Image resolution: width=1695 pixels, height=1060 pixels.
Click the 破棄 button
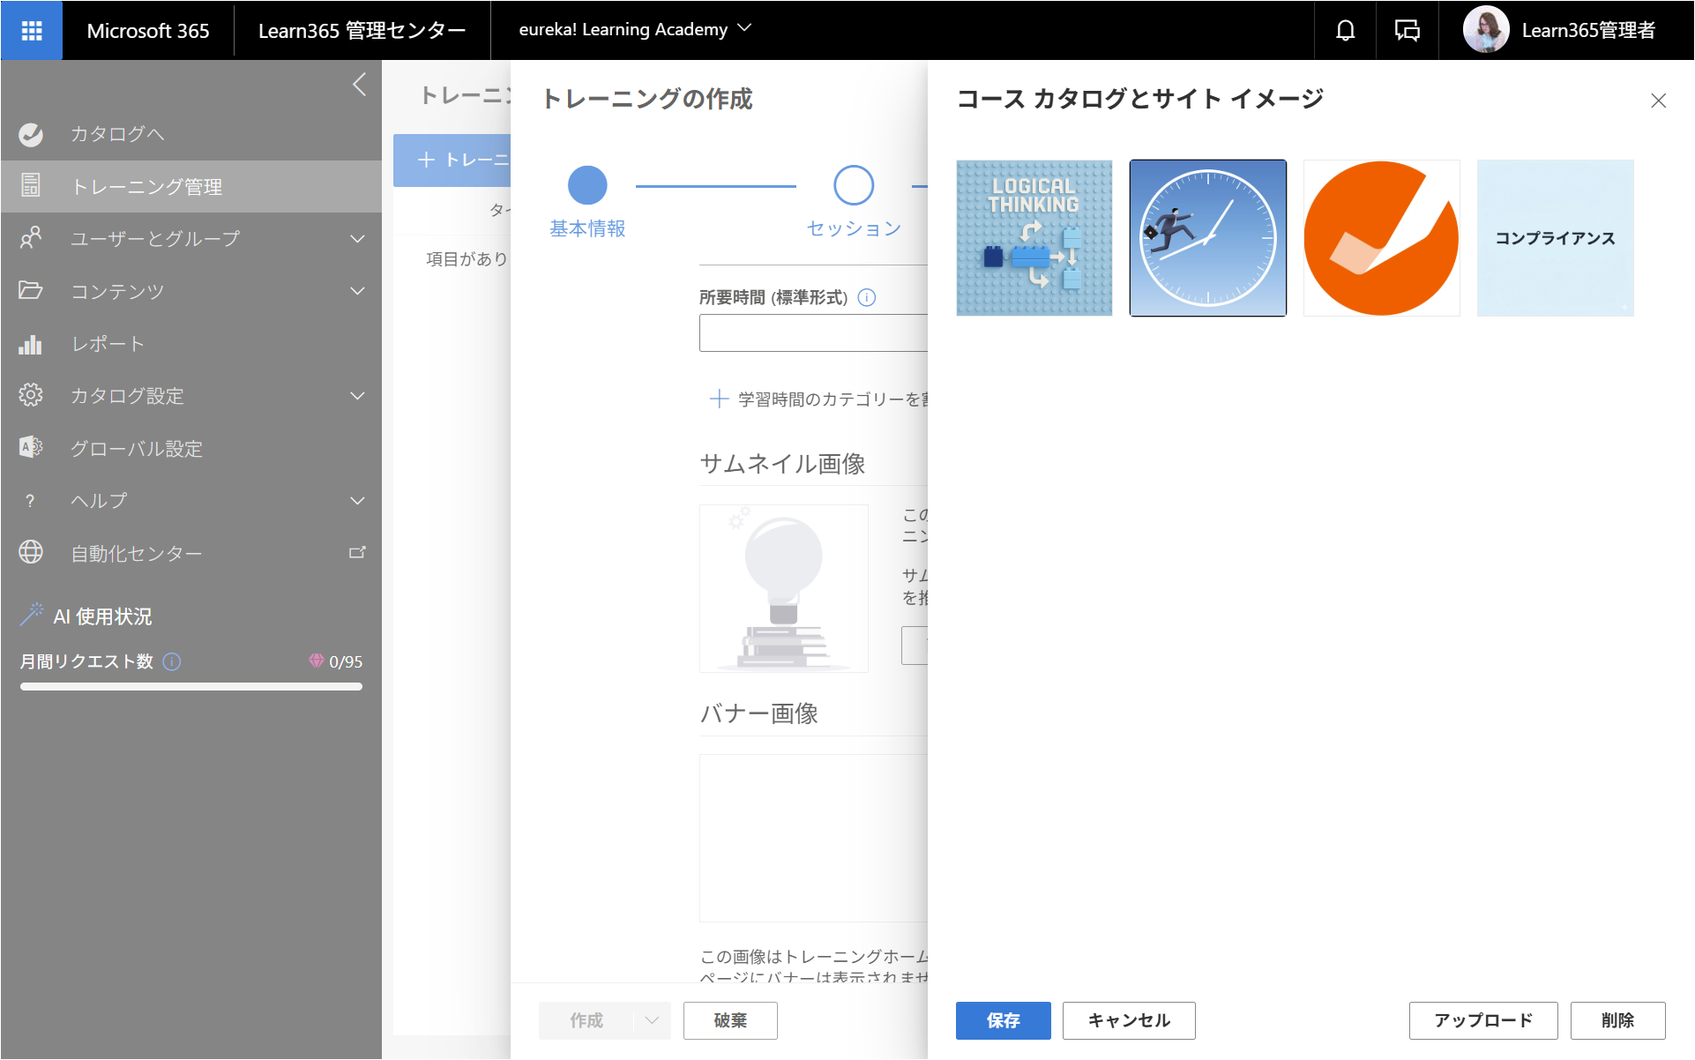[730, 1020]
